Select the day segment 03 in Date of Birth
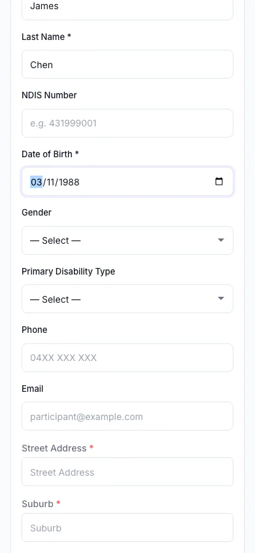This screenshot has height=553, width=255. [x=36, y=182]
